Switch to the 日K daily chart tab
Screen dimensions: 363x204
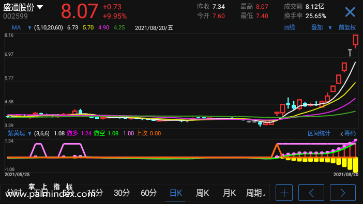coord(176,193)
